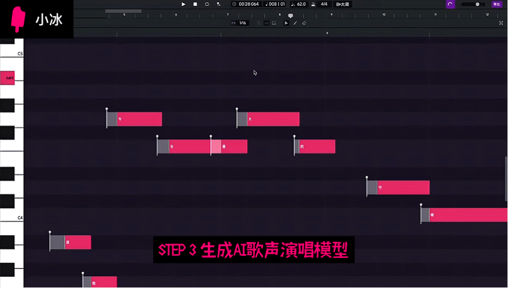Image resolution: width=508 pixels, height=288 pixels.
Task: Adjust the master volume slider knob
Action: point(477,4)
